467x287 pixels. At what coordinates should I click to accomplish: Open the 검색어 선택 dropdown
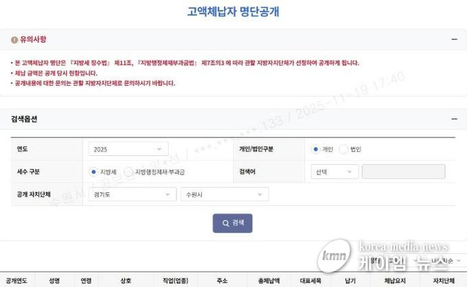pyautogui.click(x=334, y=172)
